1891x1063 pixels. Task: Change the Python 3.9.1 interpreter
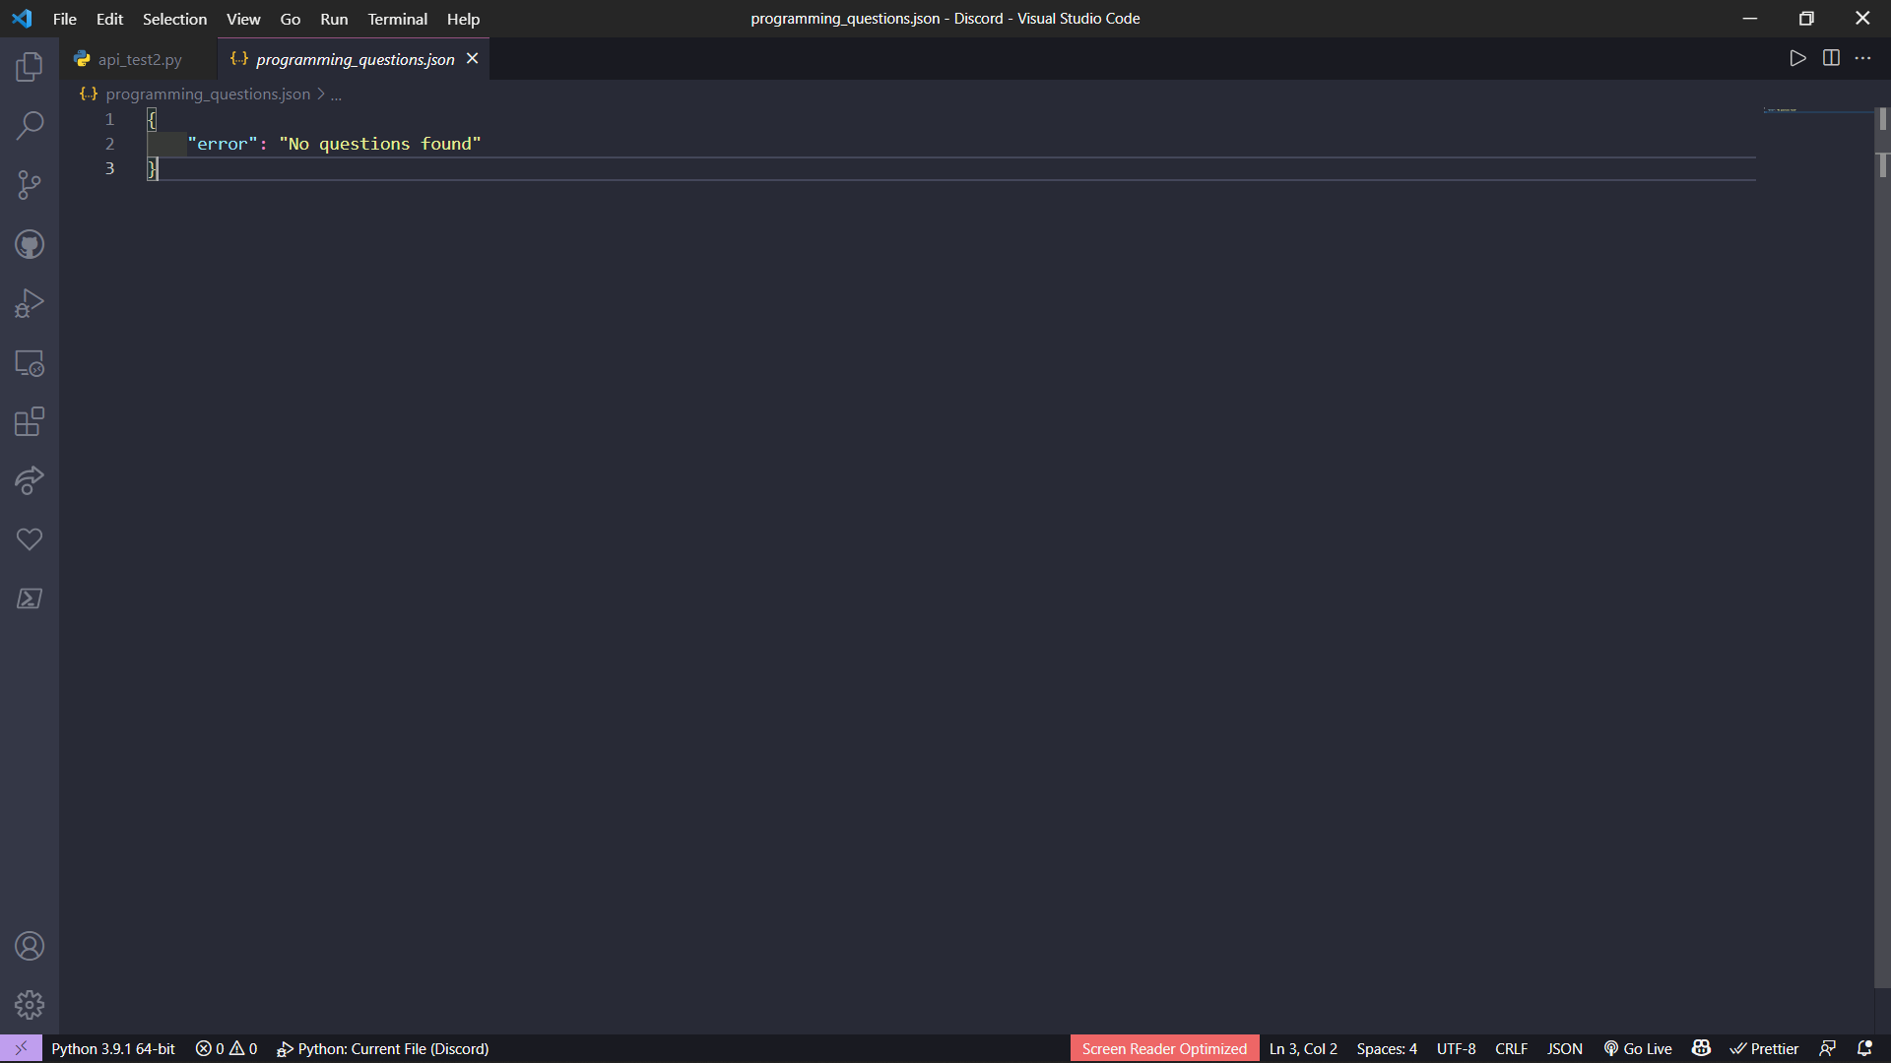[x=113, y=1048]
